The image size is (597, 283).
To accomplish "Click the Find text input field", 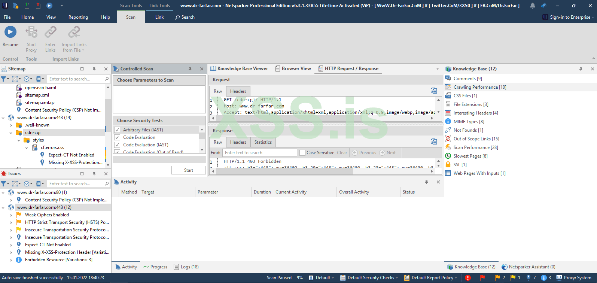I will pos(260,153).
